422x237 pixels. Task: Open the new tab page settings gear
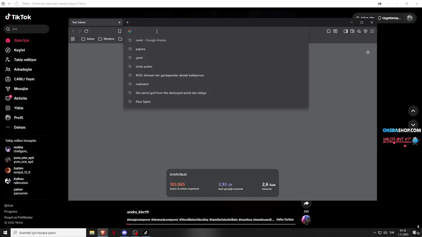click(368, 52)
